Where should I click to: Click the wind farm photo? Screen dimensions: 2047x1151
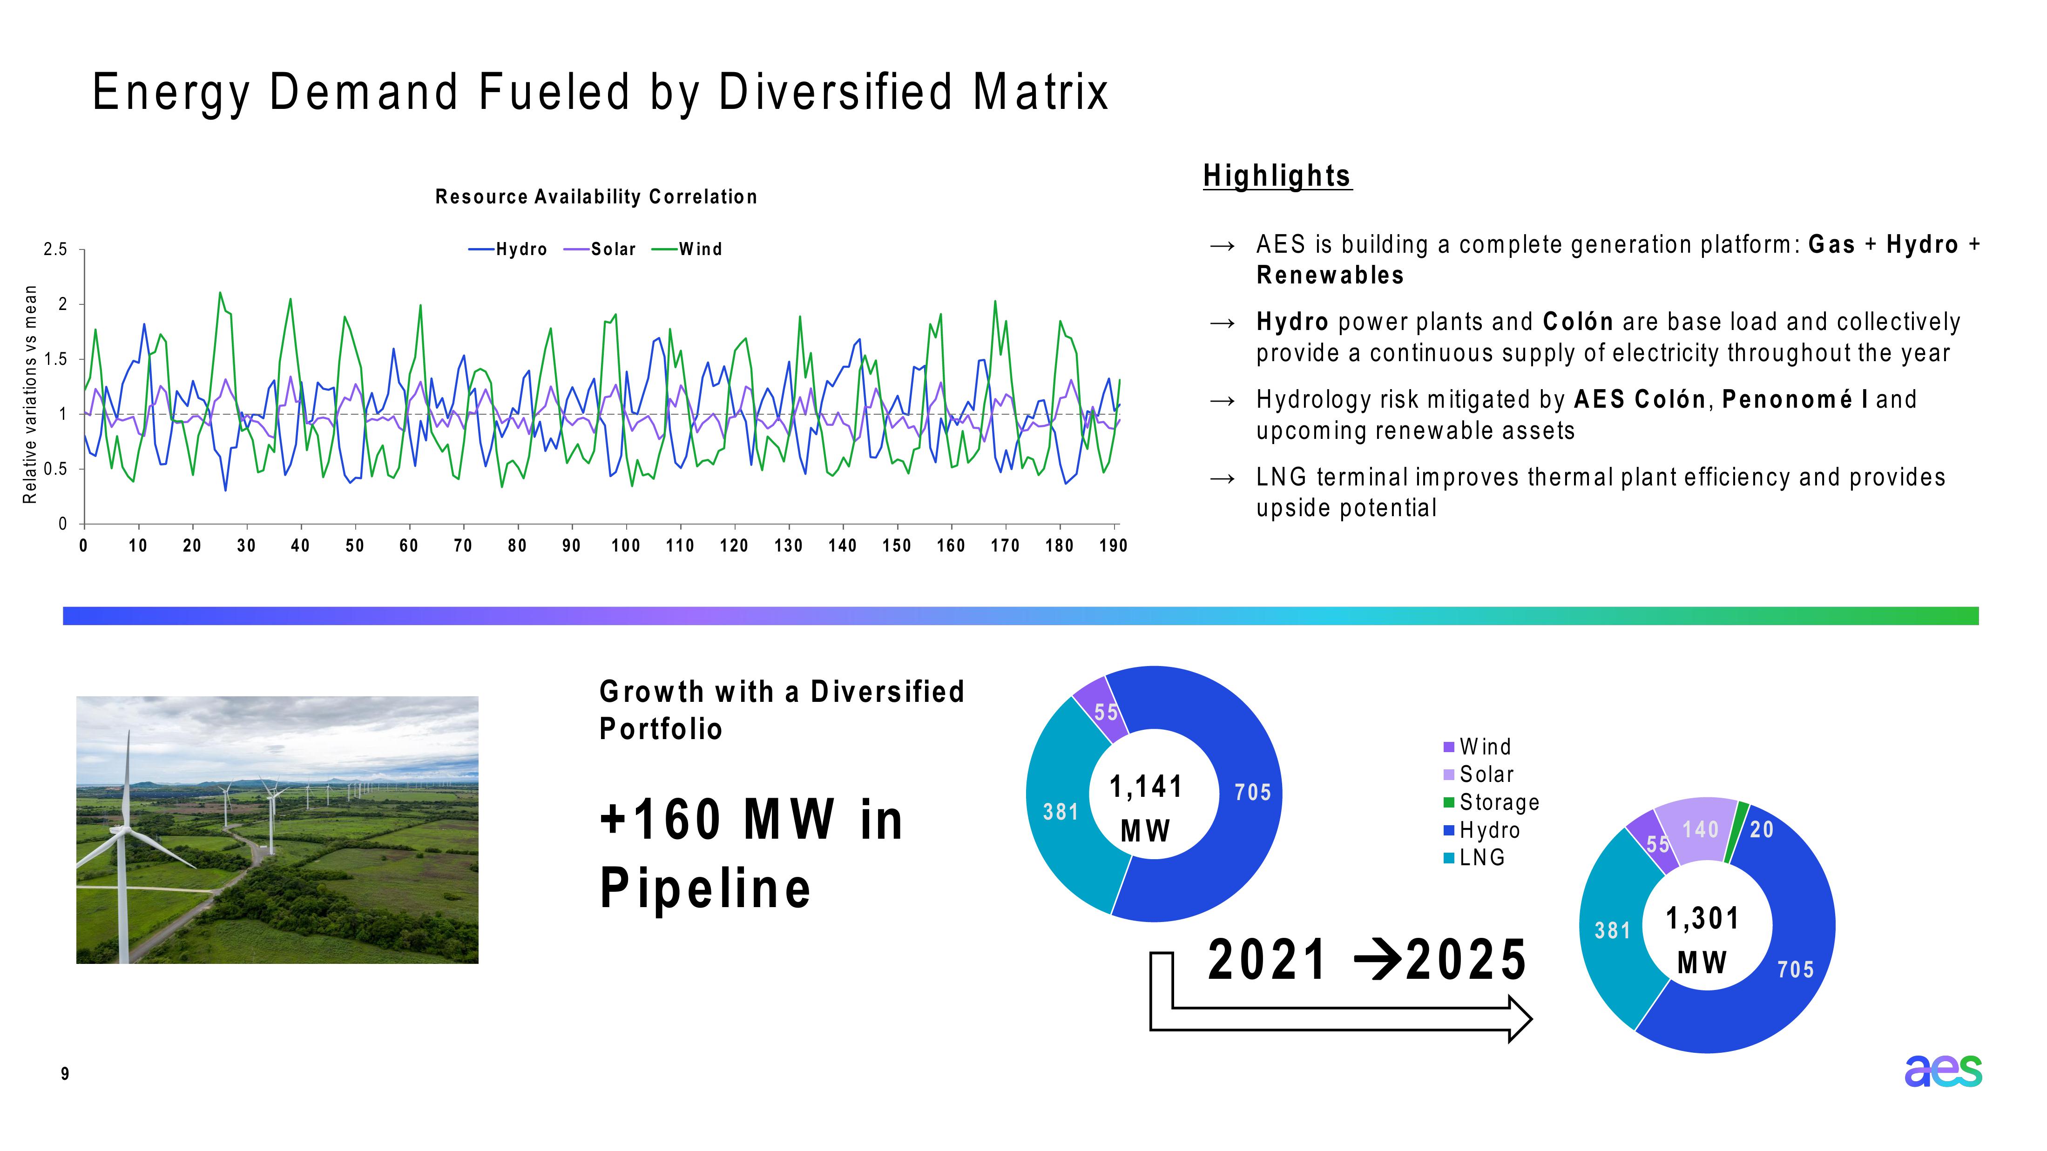(277, 830)
